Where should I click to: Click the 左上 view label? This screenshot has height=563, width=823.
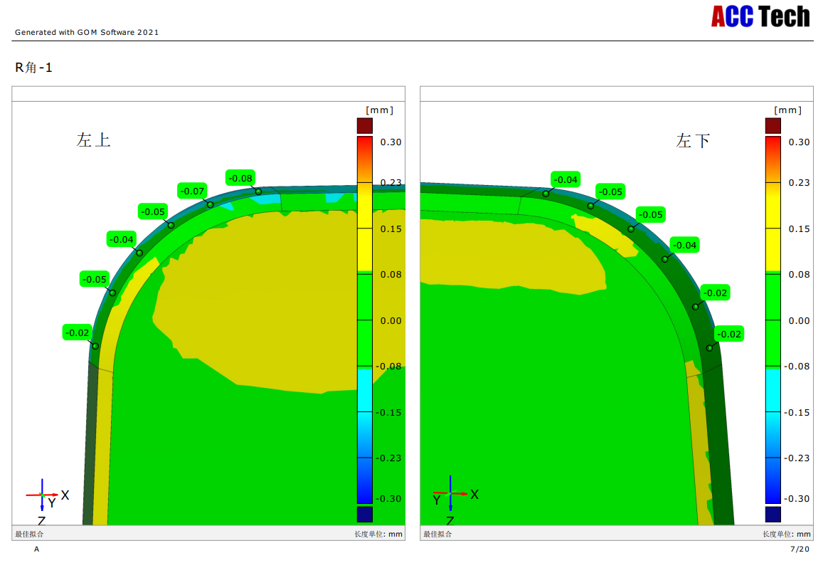pyautogui.click(x=94, y=140)
